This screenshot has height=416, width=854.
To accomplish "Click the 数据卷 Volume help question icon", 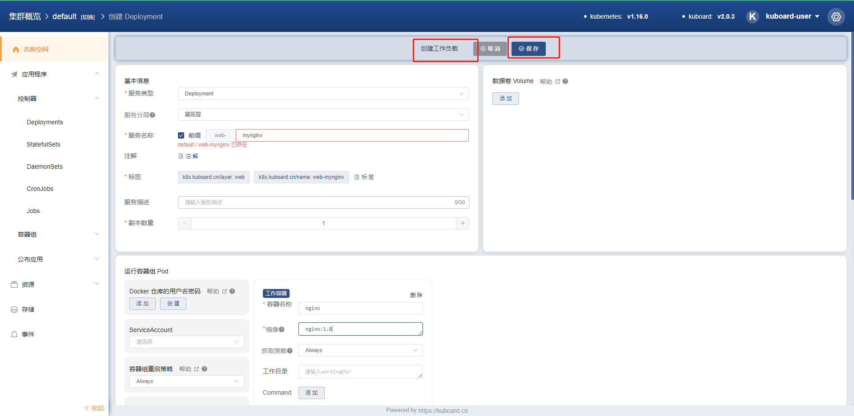I will [x=565, y=81].
